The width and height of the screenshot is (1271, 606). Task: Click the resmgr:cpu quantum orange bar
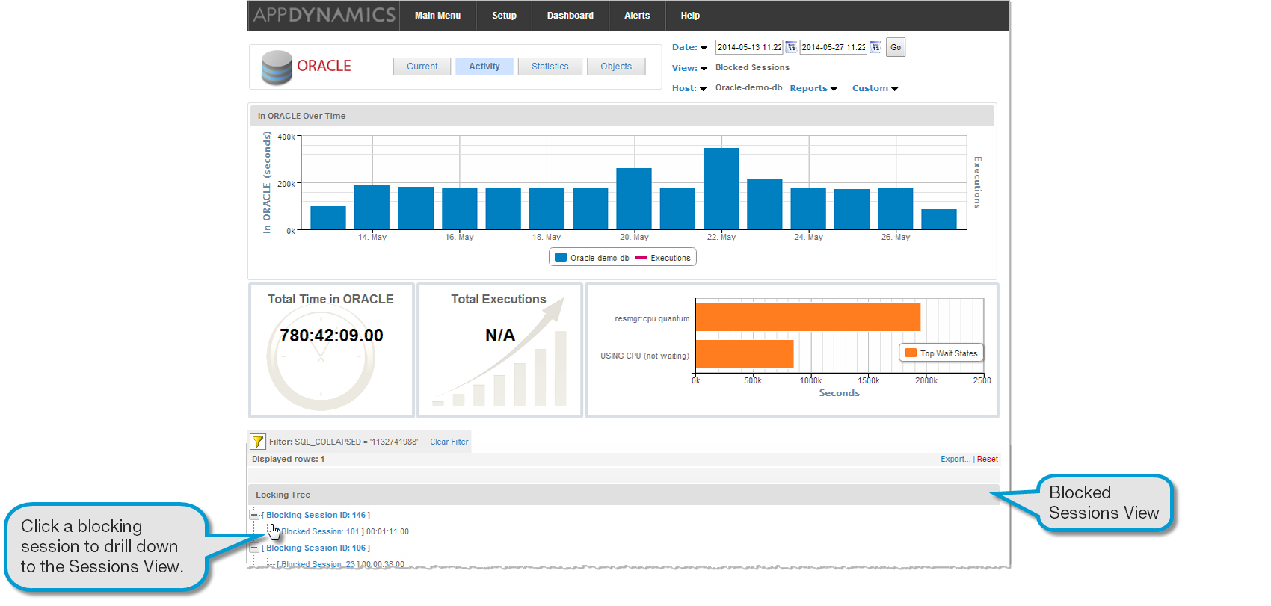pos(808,317)
